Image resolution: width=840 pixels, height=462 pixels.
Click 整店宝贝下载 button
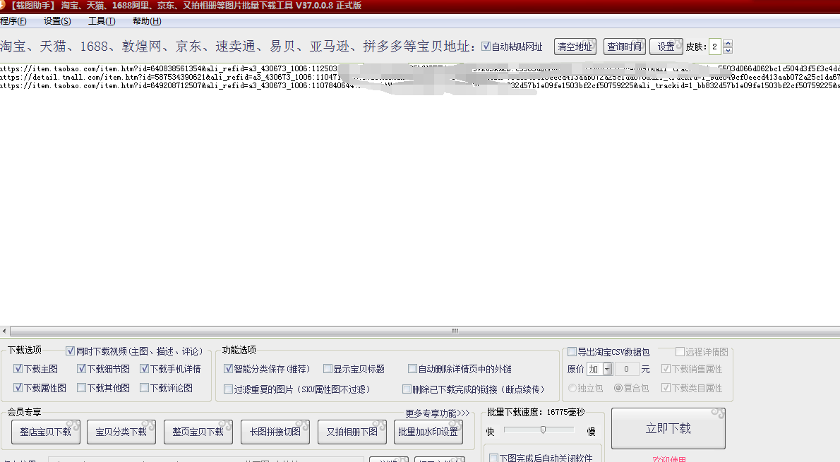click(46, 432)
